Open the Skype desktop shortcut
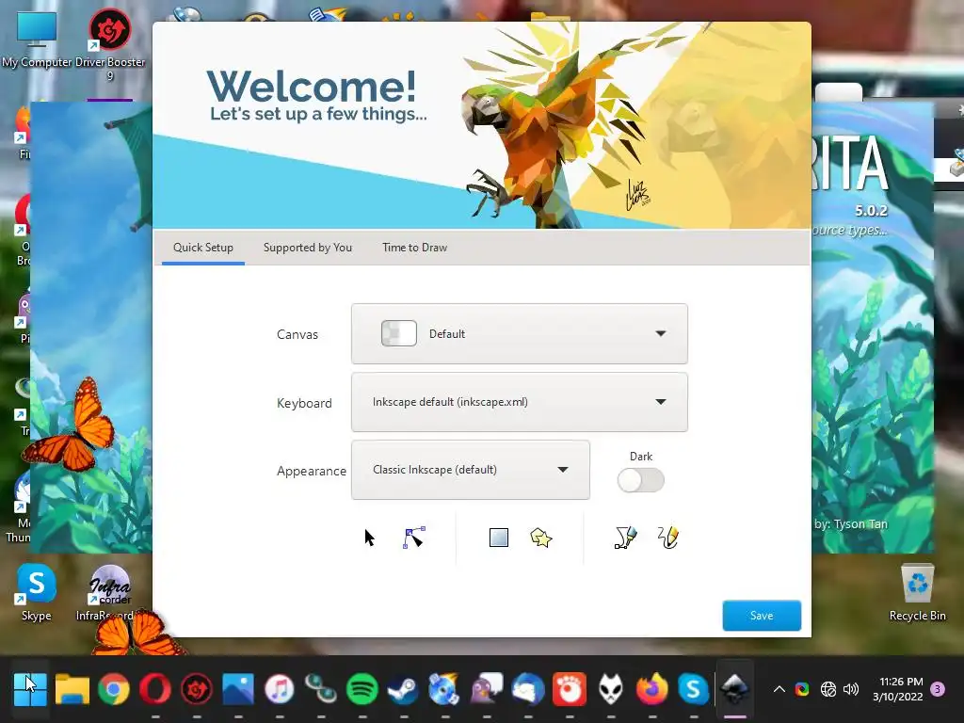Viewport: 964px width, 723px height. (37, 592)
